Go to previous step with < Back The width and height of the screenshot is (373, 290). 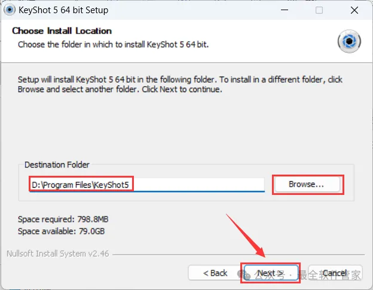pos(215,273)
